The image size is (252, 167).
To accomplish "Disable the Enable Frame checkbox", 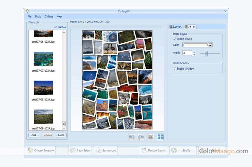I will [x=175, y=39].
